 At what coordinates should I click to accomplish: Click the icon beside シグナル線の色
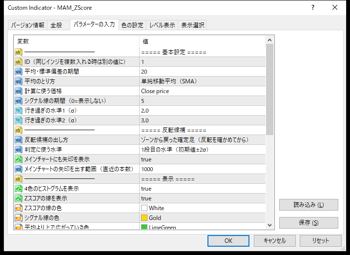[19, 218]
